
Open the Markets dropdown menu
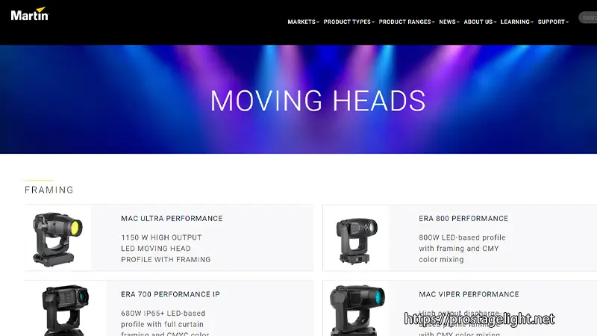pyautogui.click(x=304, y=22)
